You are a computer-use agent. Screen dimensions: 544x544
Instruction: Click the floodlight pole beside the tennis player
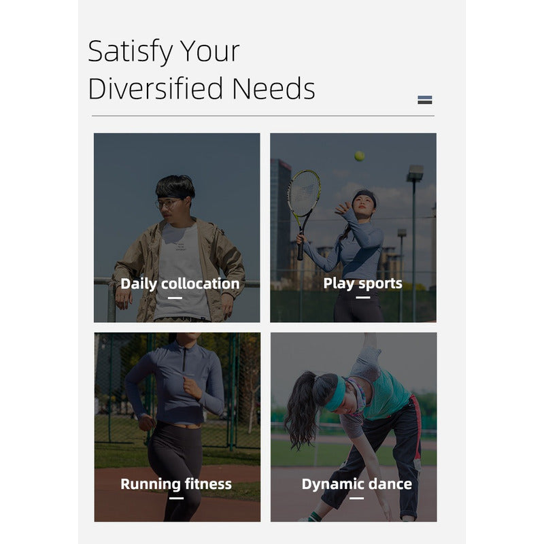click(x=414, y=243)
